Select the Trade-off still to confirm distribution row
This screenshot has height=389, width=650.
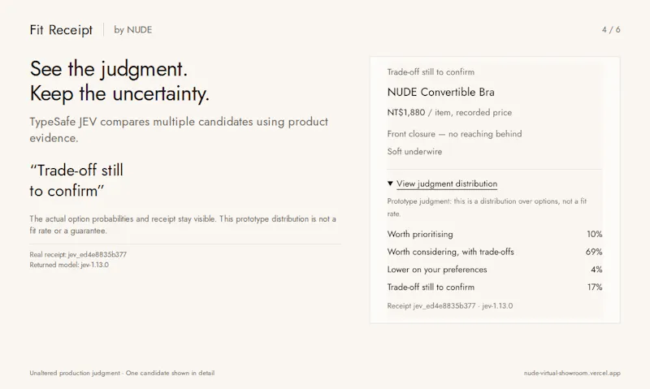(x=495, y=287)
